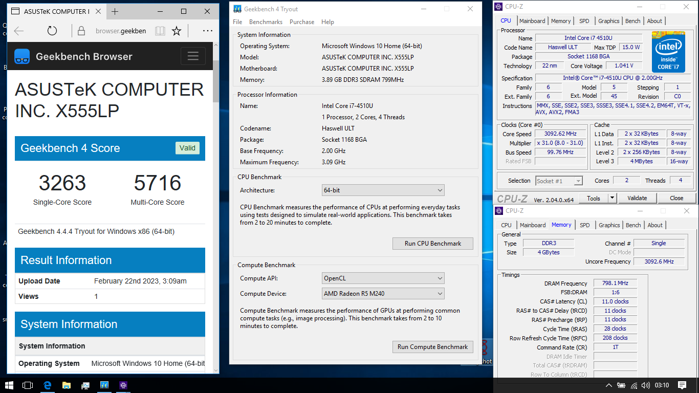Open the Benchmarks menu in Geekbench
The image size is (699, 393).
click(x=266, y=22)
